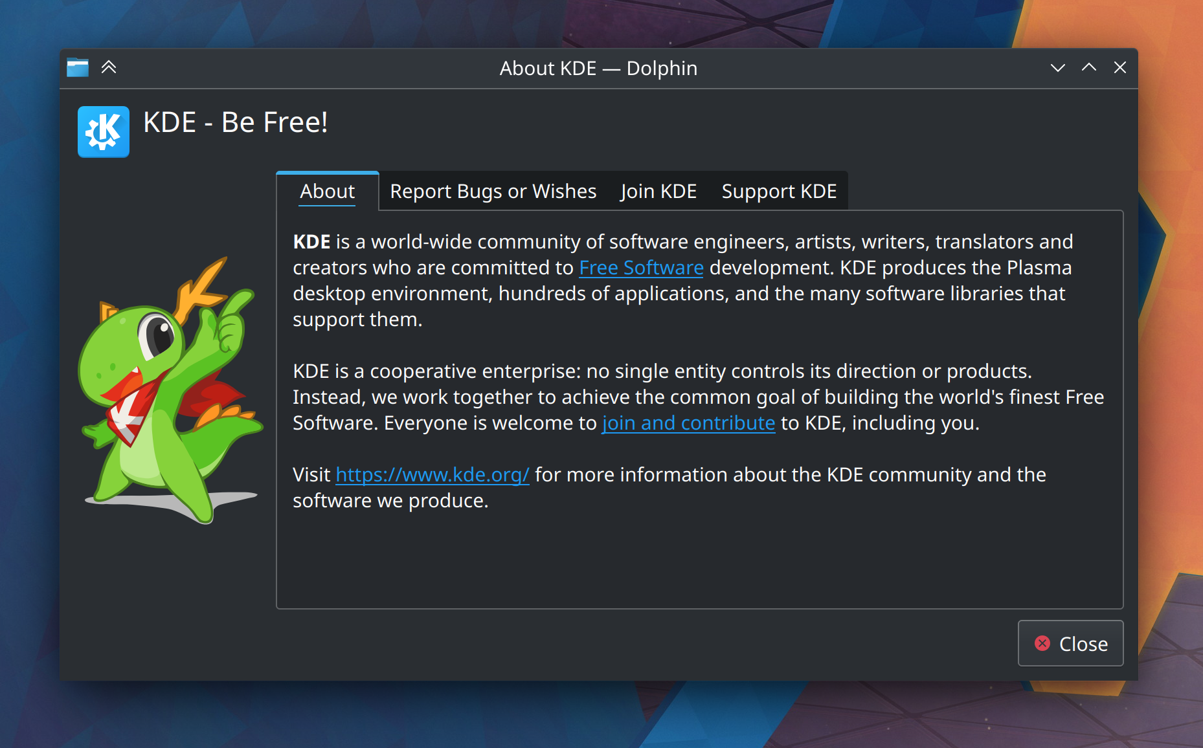Toggle keep-window-above with the double chevron
Viewport: 1203px width, 748px height.
click(109, 67)
